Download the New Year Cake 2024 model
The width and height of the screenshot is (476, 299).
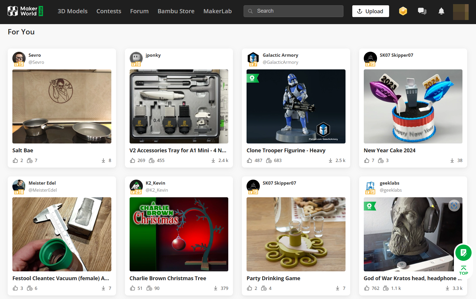point(452,161)
